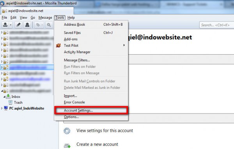Open the Edit menu

[13, 18]
